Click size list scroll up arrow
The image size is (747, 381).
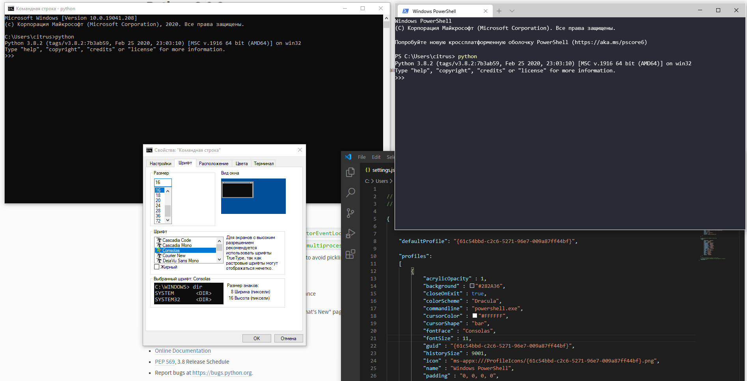coord(168,191)
